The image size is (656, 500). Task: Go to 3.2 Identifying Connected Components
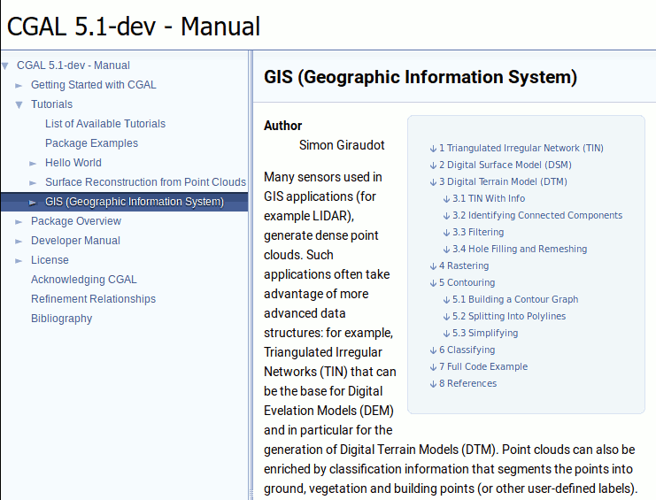click(537, 215)
